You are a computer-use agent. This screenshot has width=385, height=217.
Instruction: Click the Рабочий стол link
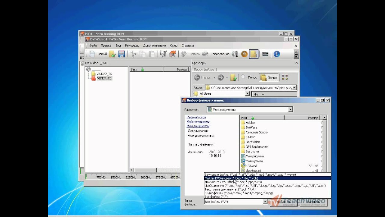[196, 117]
